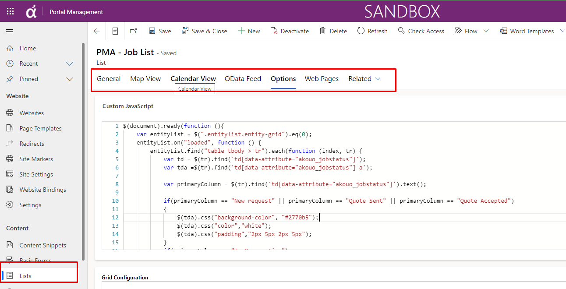
Task: Expand the Pinned section in sidebar
Action: pyautogui.click(x=69, y=79)
